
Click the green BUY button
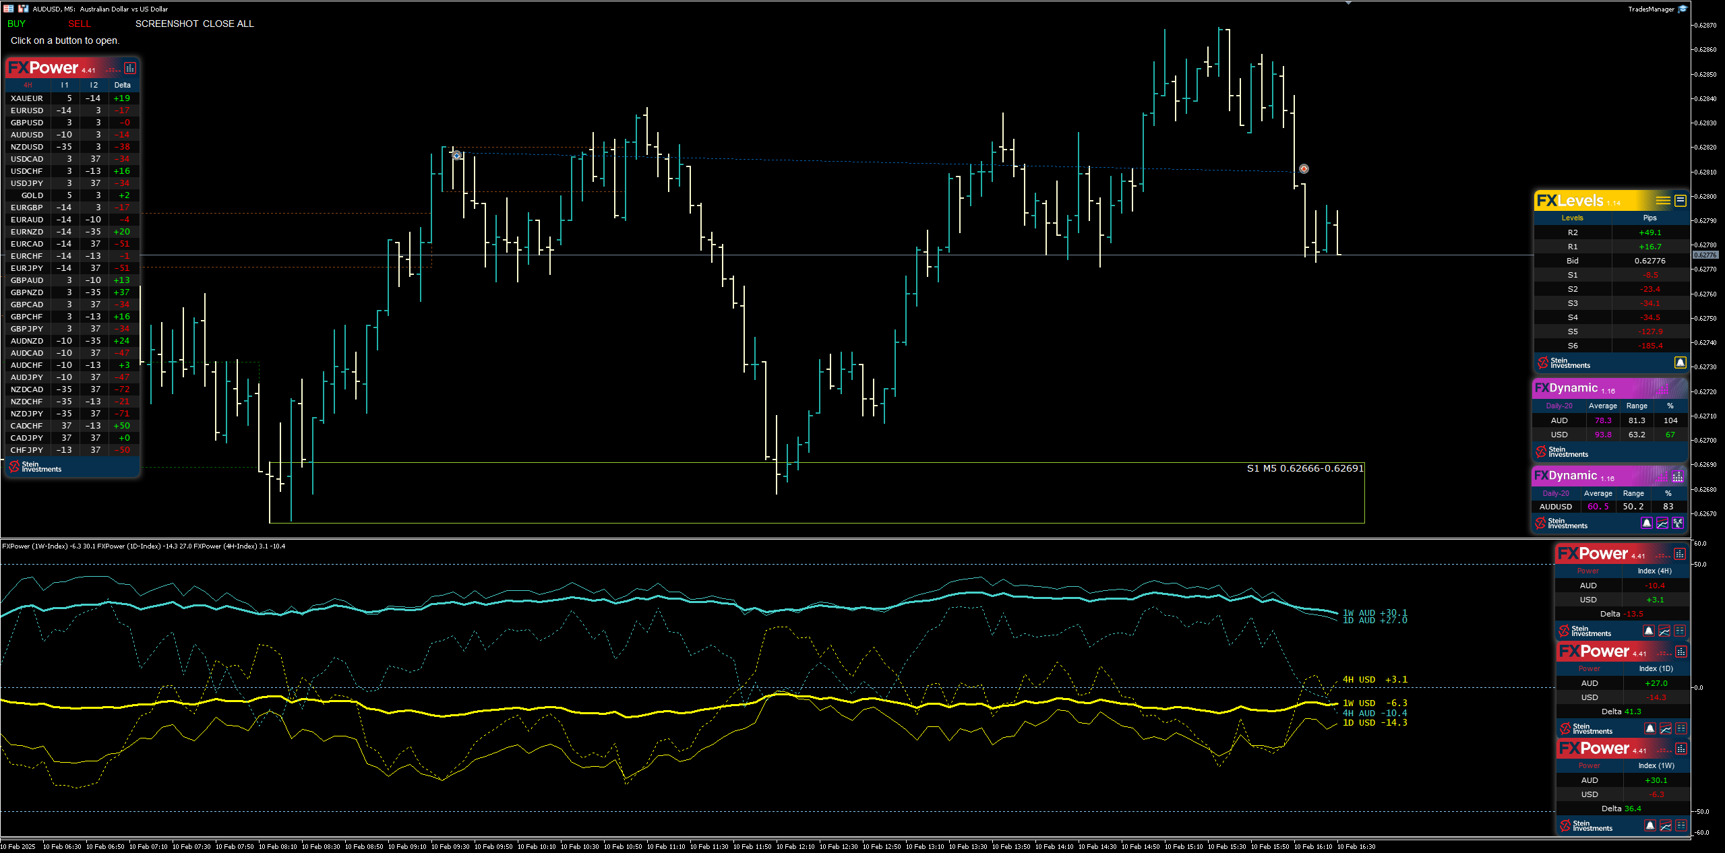(16, 24)
